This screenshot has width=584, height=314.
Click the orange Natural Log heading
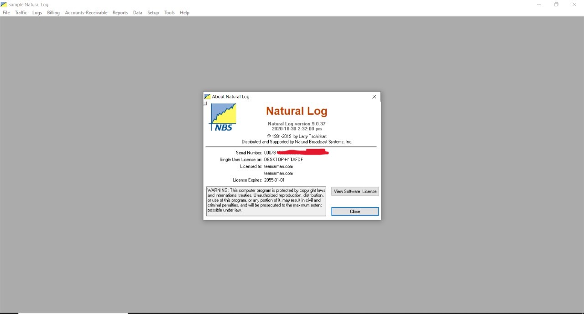(x=297, y=111)
